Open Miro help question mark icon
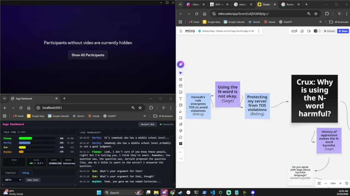Screen dimensions: 350x196 point(347,183)
